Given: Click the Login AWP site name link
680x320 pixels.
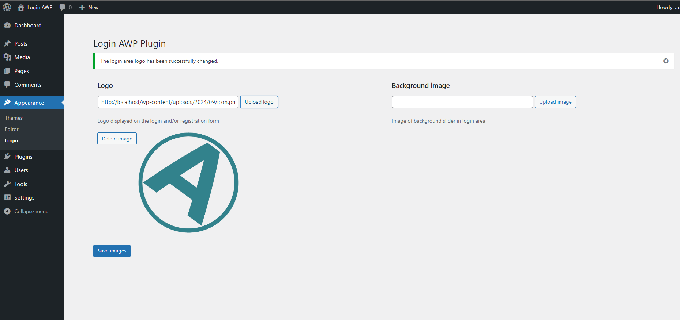Looking at the screenshot, I should click(40, 7).
